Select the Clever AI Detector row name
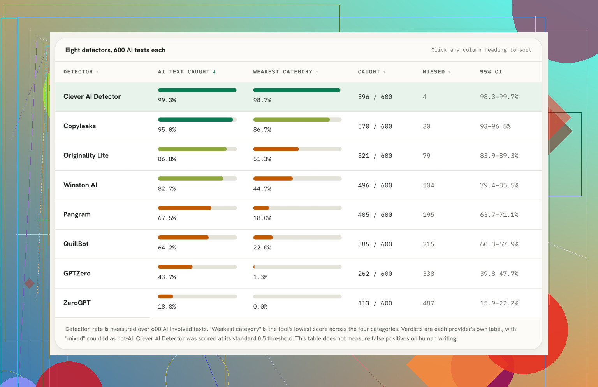 click(92, 96)
